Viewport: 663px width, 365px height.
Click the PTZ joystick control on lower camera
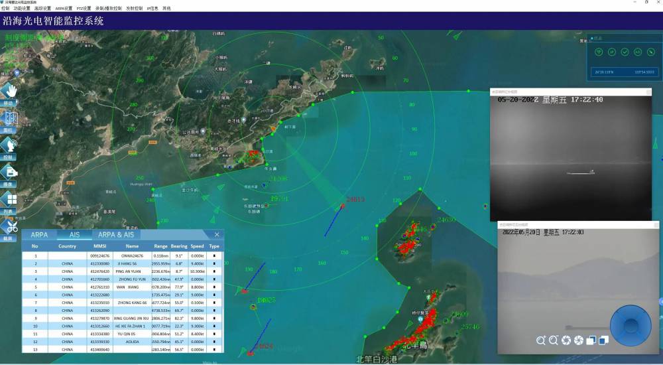coord(631,326)
